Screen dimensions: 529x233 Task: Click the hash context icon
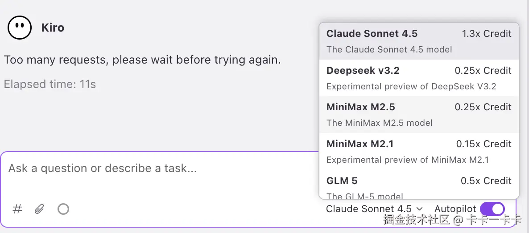coord(17,209)
